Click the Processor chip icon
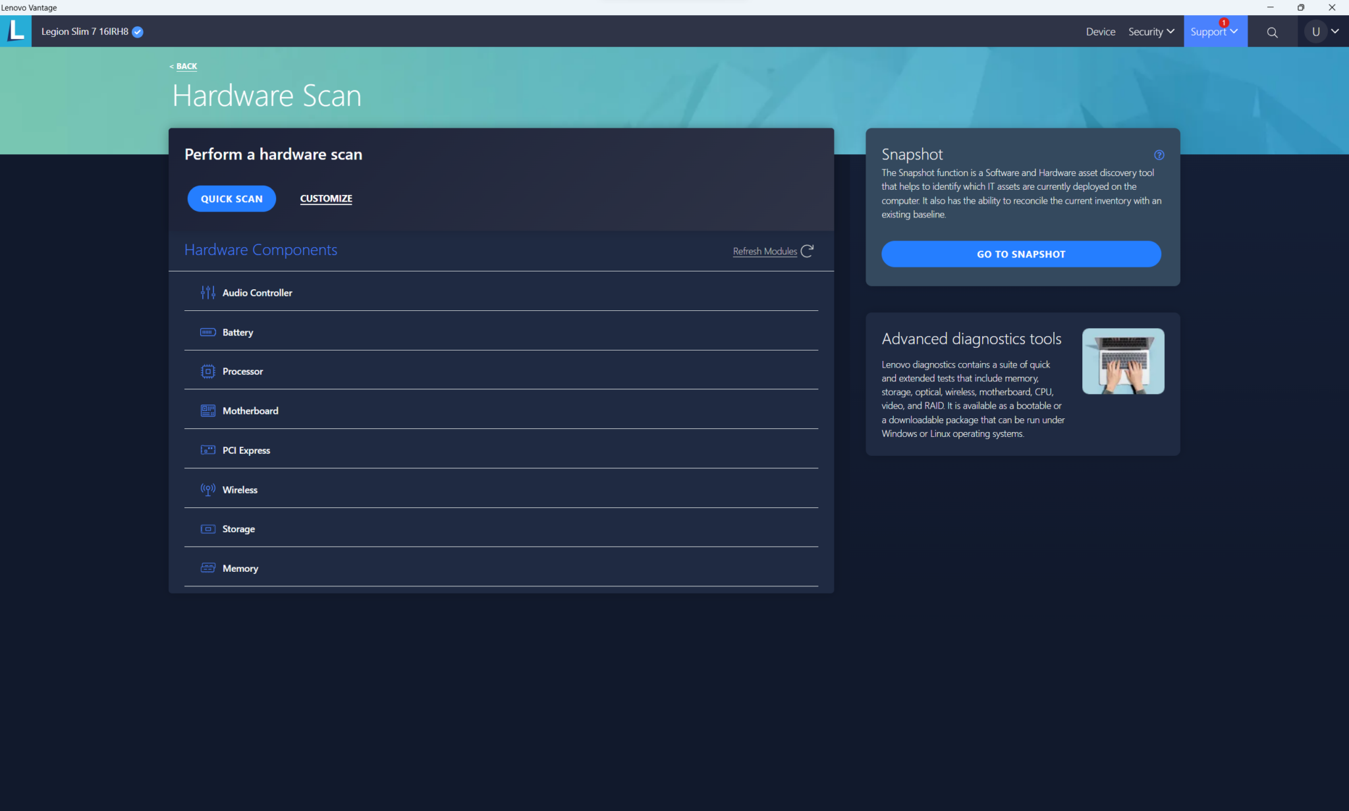Viewport: 1349px width, 811px height. click(207, 372)
